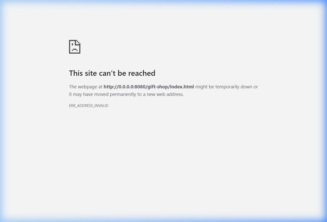Click the word "can't" in the heading

point(107,73)
